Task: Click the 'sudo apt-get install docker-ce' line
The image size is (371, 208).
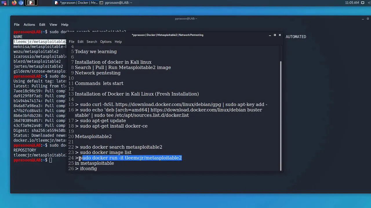Action: click(111, 126)
